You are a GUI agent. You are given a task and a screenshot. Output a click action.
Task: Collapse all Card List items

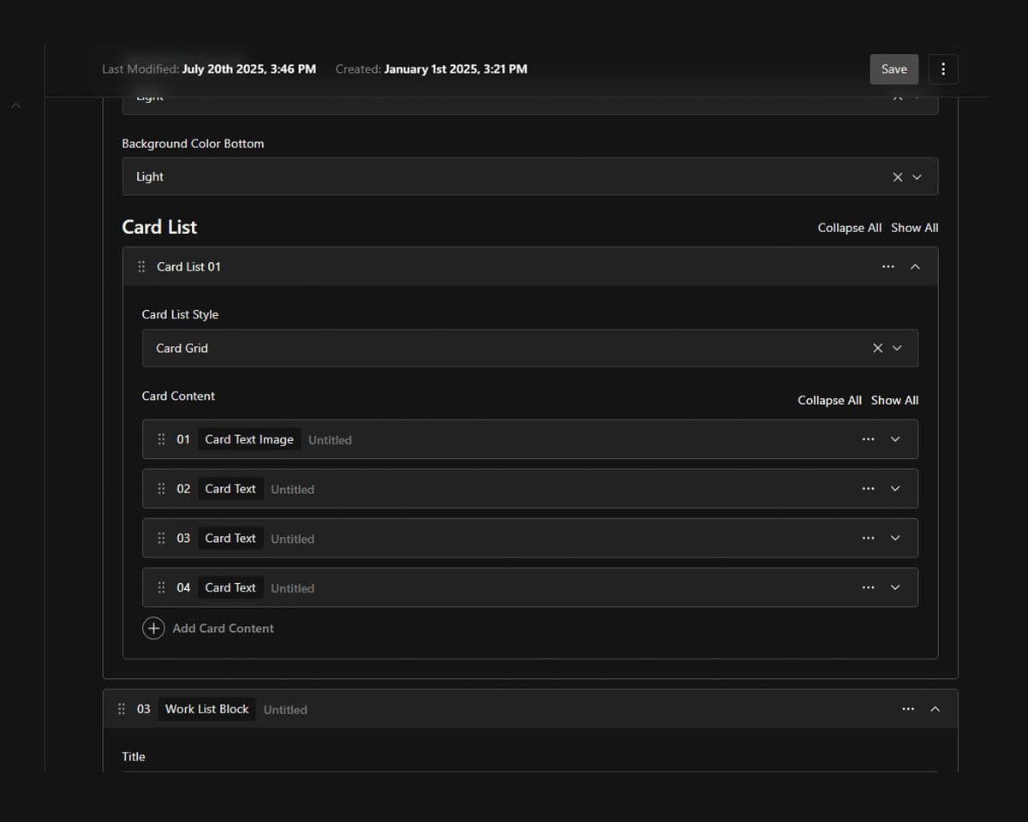point(849,228)
